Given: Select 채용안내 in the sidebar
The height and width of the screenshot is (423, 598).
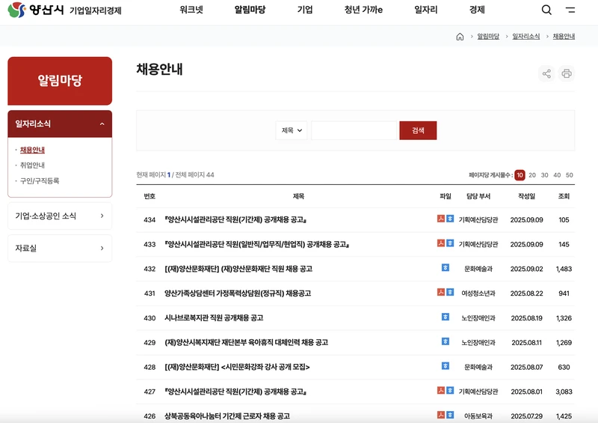Looking at the screenshot, I should [32, 150].
